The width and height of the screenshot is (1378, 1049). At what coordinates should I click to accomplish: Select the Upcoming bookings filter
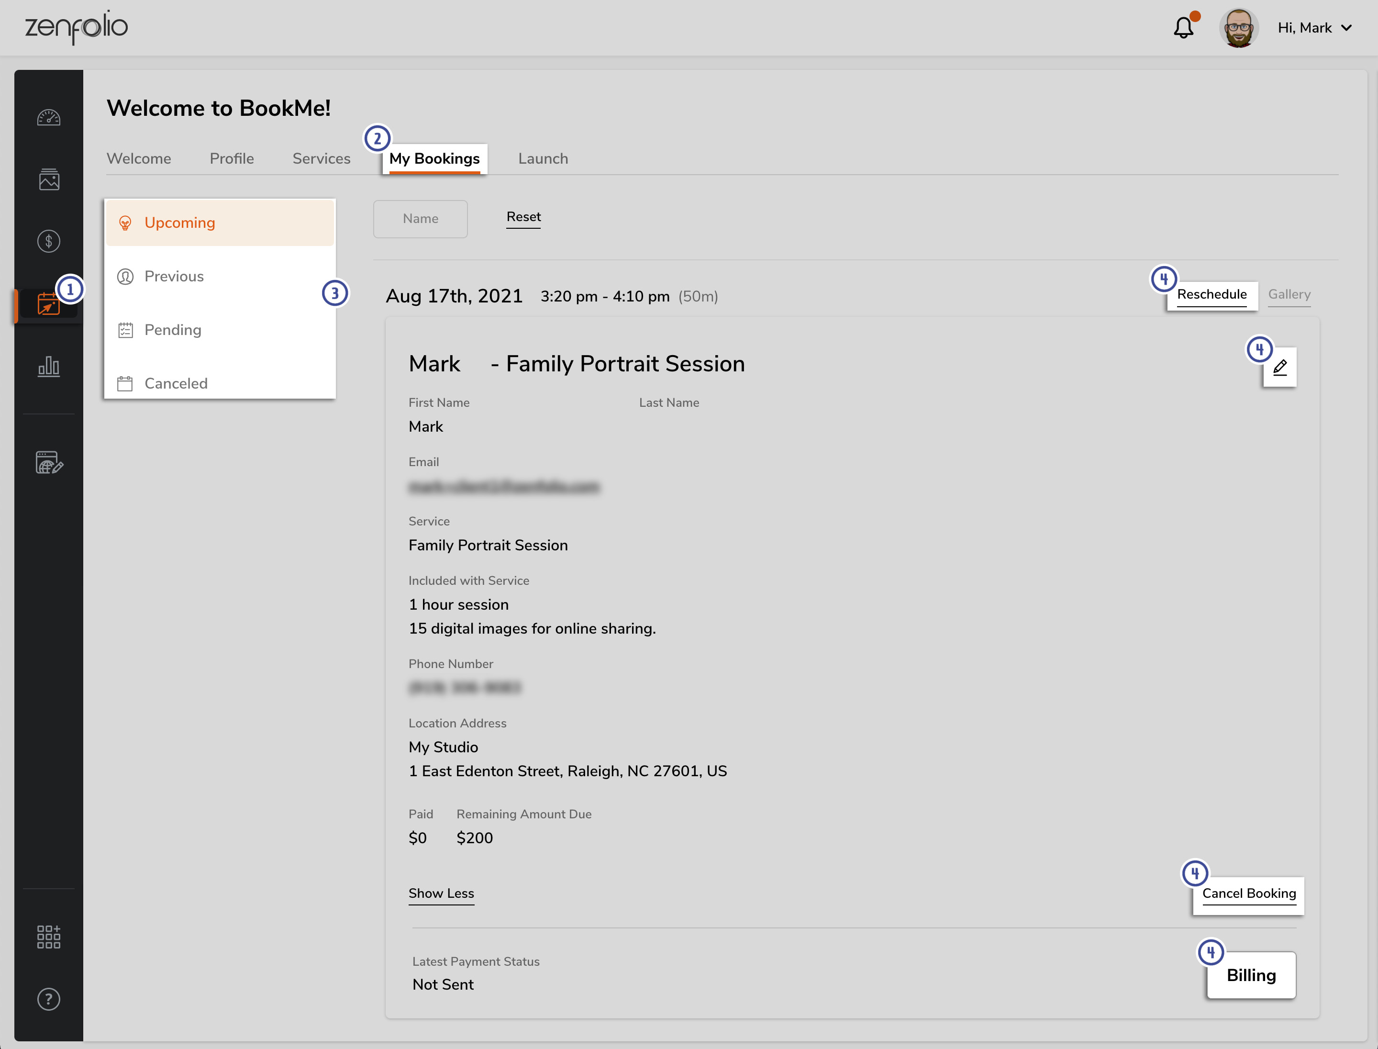(x=178, y=222)
